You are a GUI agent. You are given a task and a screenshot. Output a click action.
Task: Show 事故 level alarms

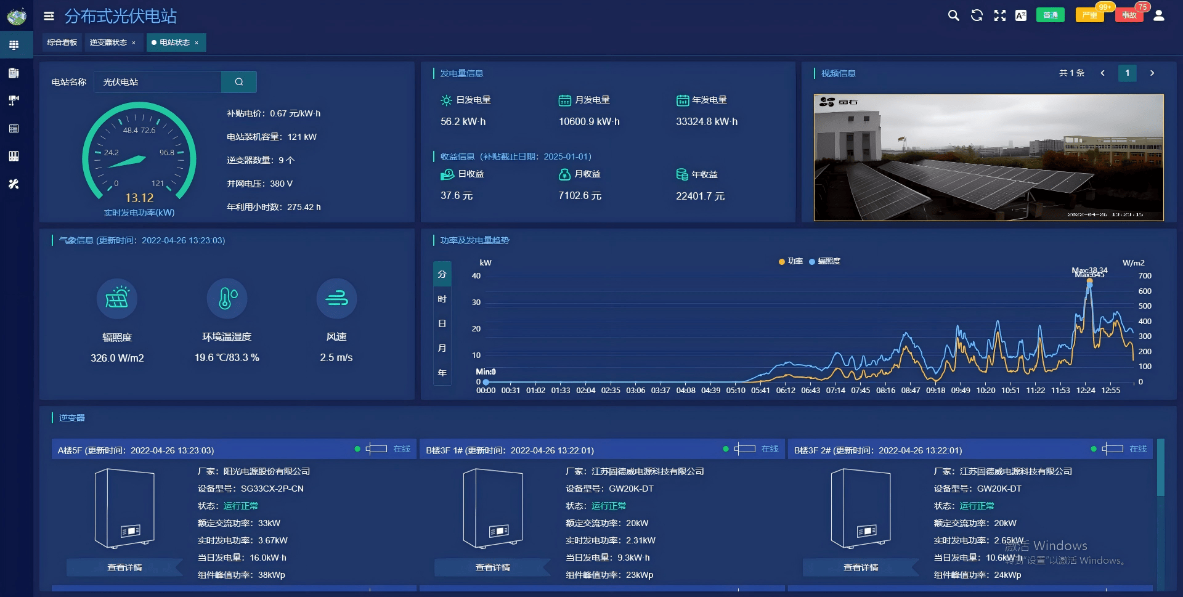pos(1129,15)
